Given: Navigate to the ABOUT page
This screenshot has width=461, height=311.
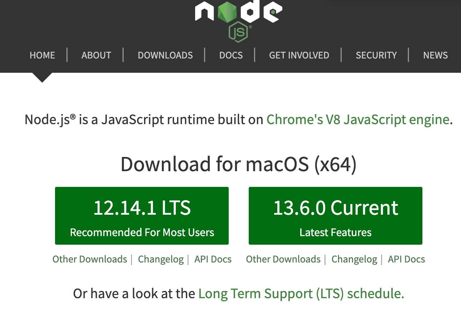Looking at the screenshot, I should [96, 55].
